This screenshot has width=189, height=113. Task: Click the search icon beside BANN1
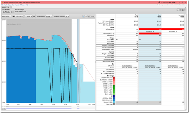click(x=13, y=12)
